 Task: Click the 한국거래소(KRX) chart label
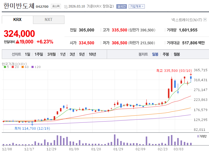point(14,64)
